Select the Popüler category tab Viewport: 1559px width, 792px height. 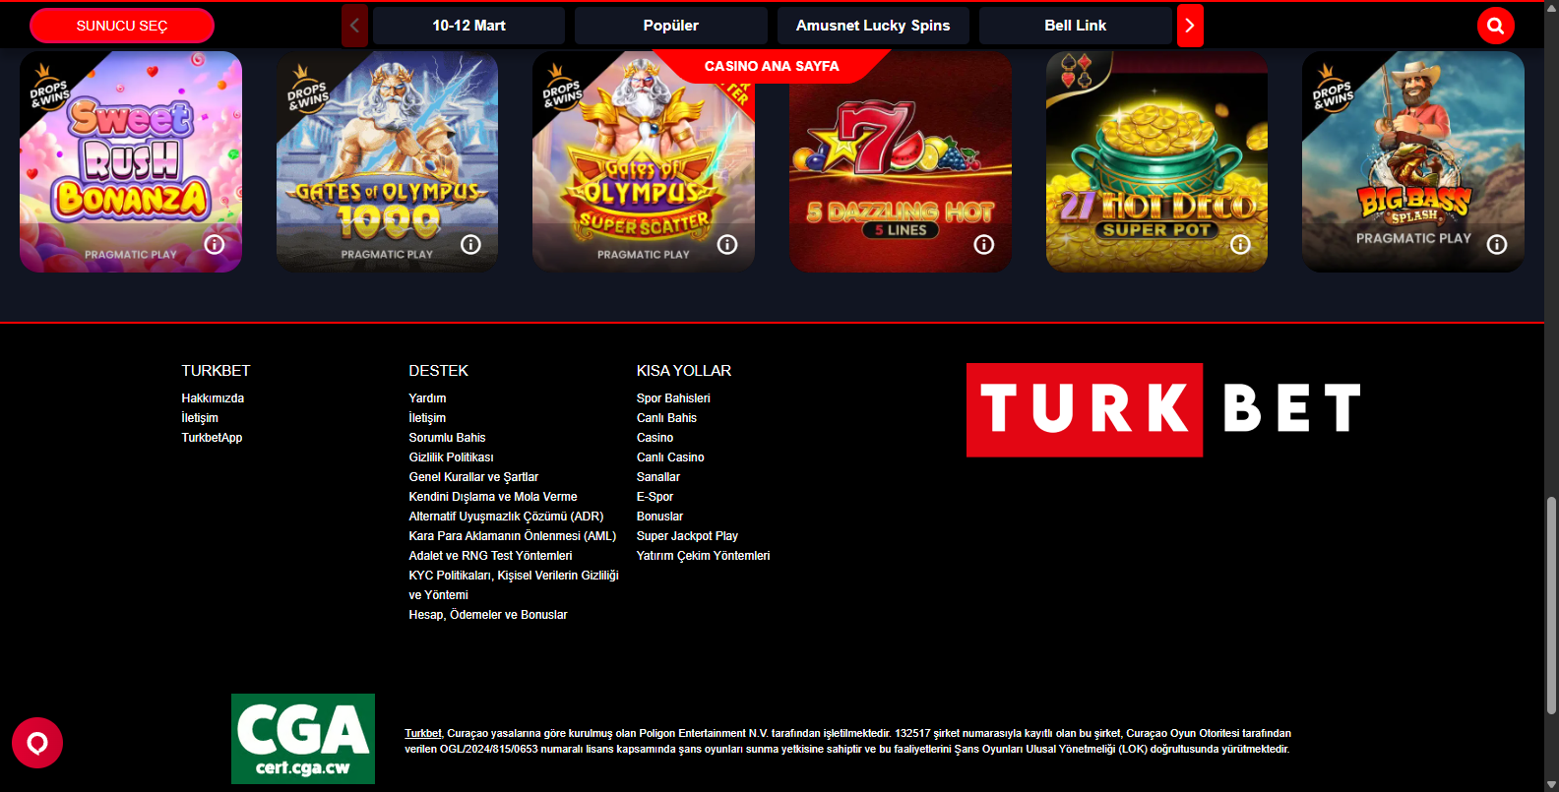point(671,26)
